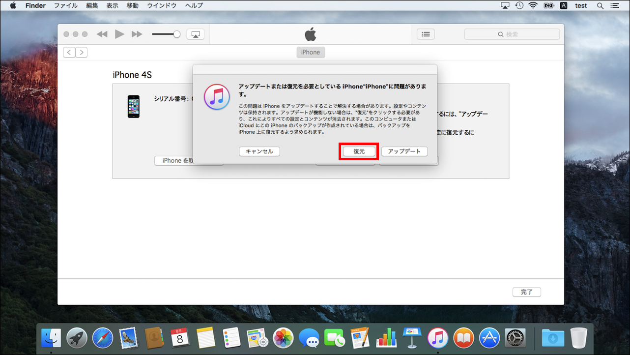Click iTunes music note icon in dialog
Image resolution: width=630 pixels, height=355 pixels.
217,96
